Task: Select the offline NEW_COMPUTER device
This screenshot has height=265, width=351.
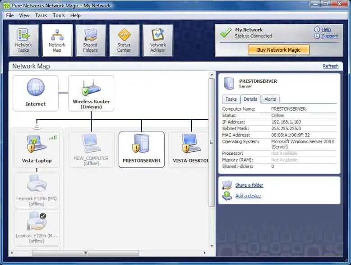Action: tap(91, 149)
